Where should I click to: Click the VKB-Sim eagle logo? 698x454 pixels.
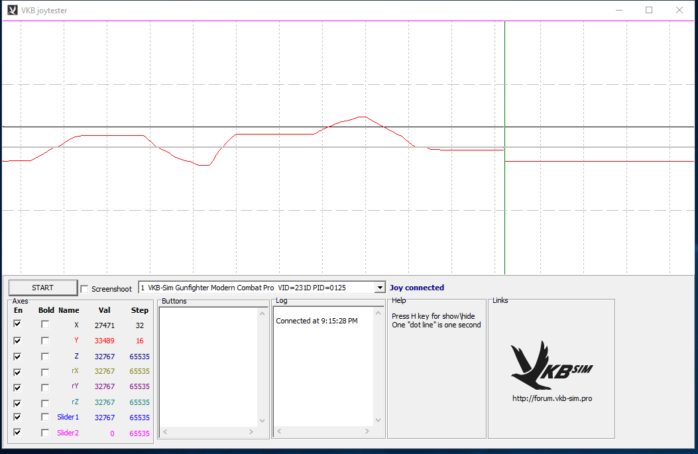pyautogui.click(x=551, y=365)
